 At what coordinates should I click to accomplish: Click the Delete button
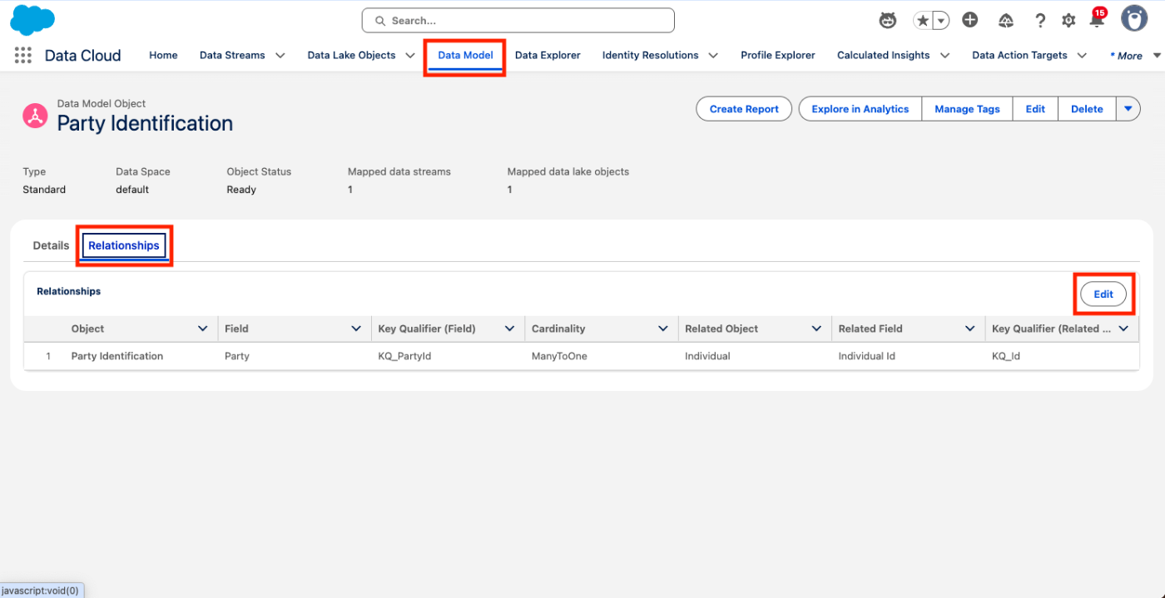coord(1087,109)
